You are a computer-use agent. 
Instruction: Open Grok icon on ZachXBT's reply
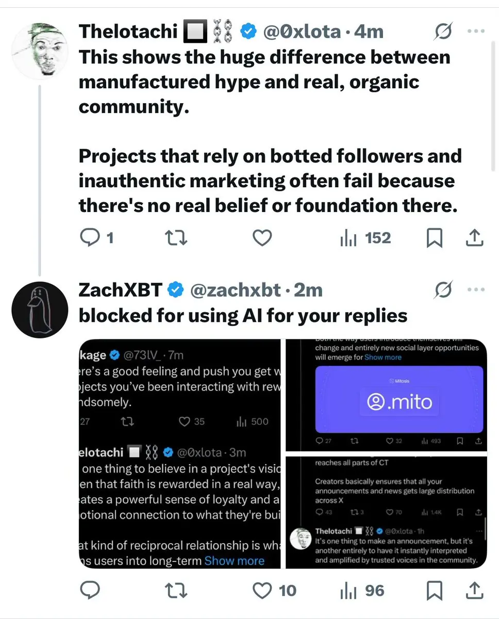443,290
